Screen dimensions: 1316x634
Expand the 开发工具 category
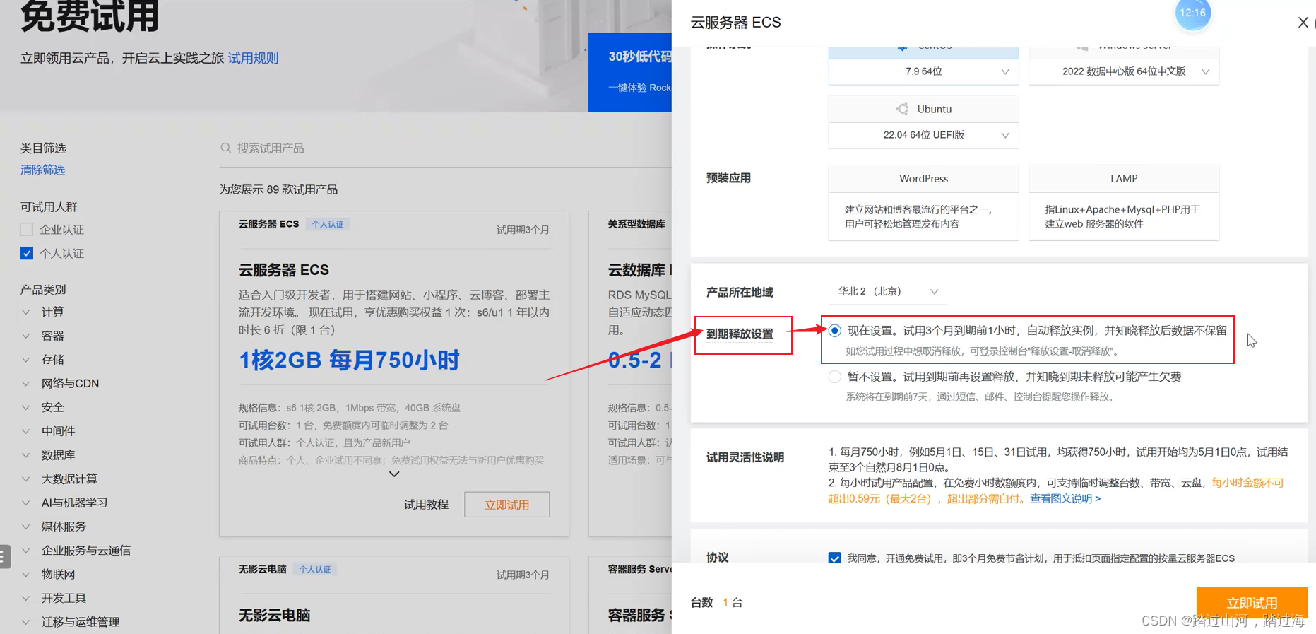[x=26, y=598]
